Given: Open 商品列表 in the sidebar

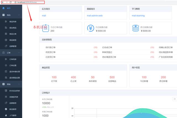Looking at the screenshot, I should tap(11, 22).
